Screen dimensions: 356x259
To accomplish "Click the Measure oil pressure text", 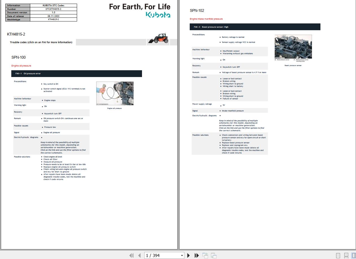I will (x=53, y=162).
